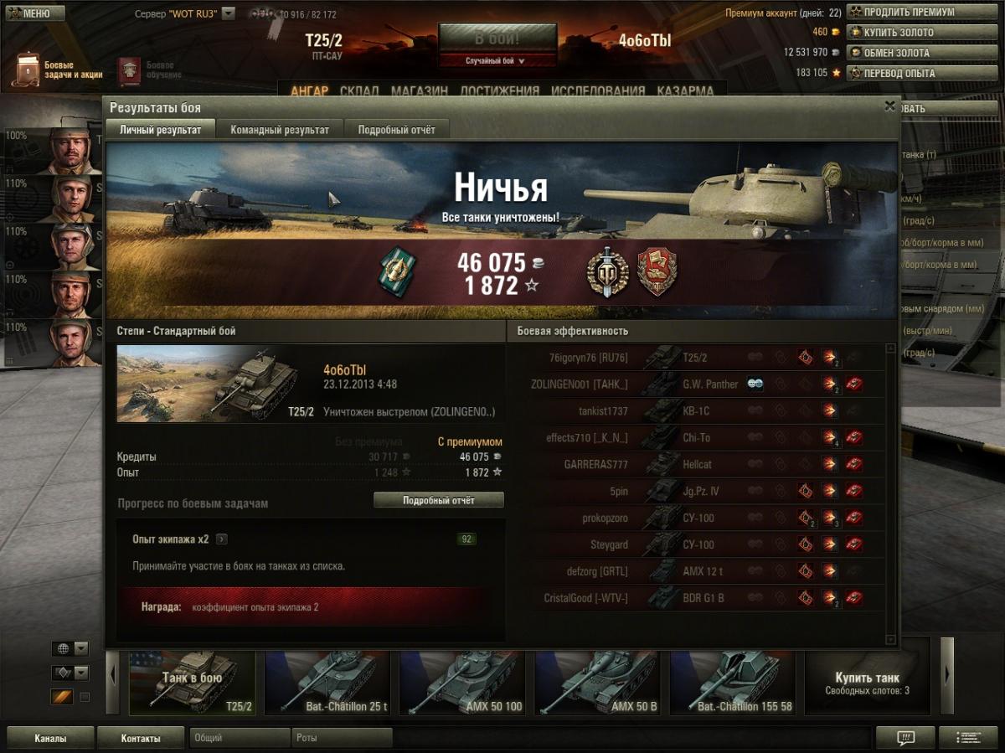
Task: Click the spotting icon in G.W. Panther row
Action: point(755,384)
